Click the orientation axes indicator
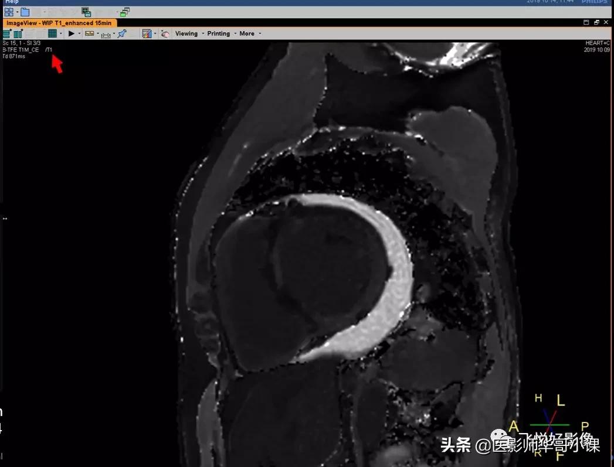 [x=549, y=424]
